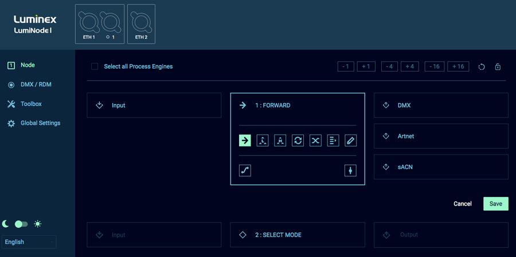This screenshot has height=257, width=516.
Task: Click the lock icon at top right
Action: point(498,67)
